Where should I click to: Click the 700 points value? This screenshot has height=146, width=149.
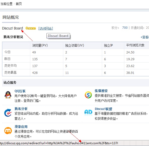click(x=125, y=28)
